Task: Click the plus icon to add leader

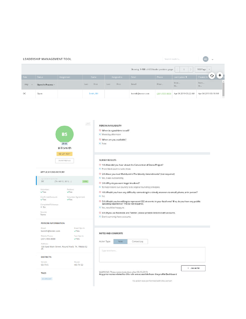Action: click(x=220, y=75)
